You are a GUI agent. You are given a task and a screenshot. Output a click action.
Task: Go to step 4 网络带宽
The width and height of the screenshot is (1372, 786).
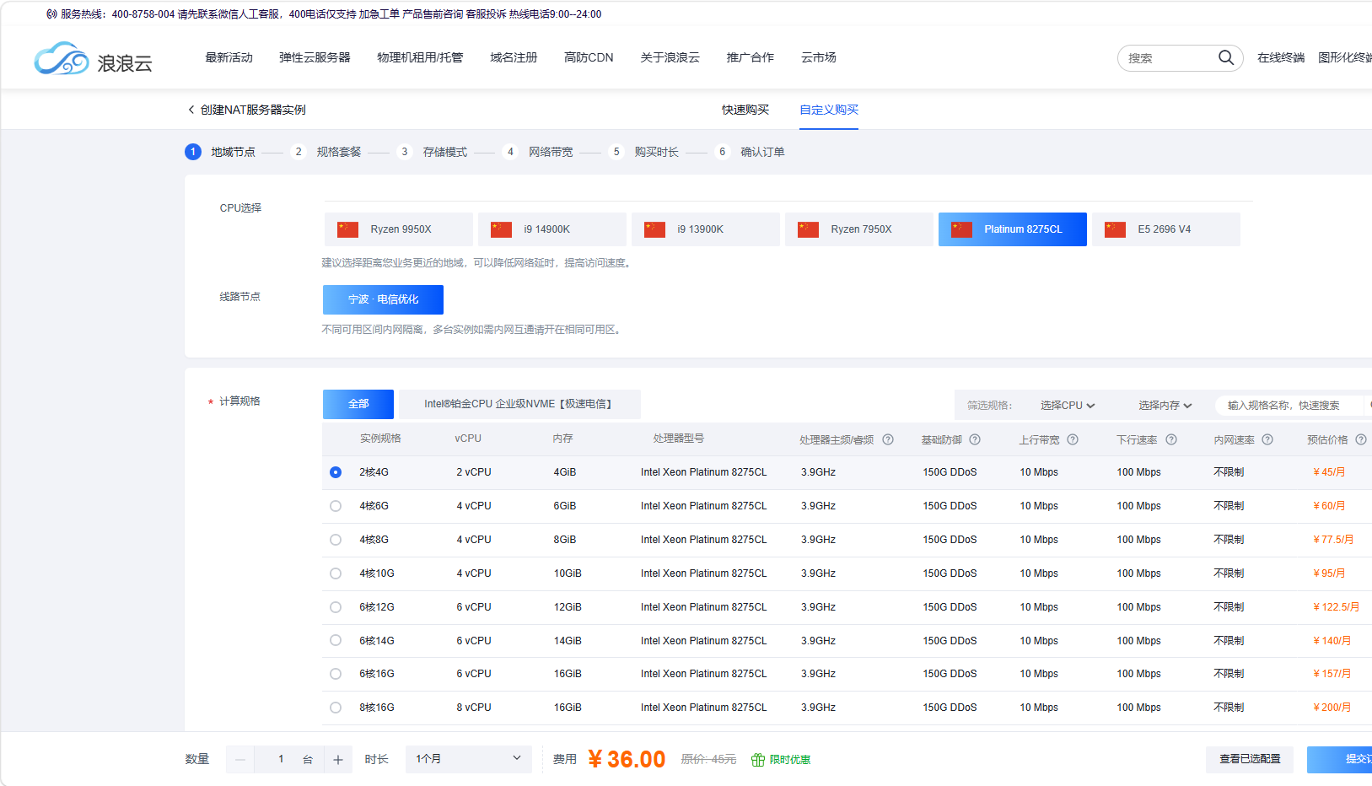pos(539,152)
